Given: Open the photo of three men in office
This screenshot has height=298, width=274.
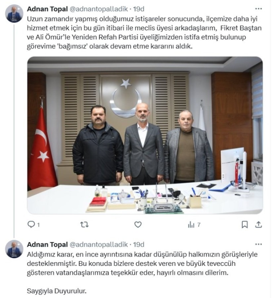Looking at the screenshot, I should tap(145, 135).
